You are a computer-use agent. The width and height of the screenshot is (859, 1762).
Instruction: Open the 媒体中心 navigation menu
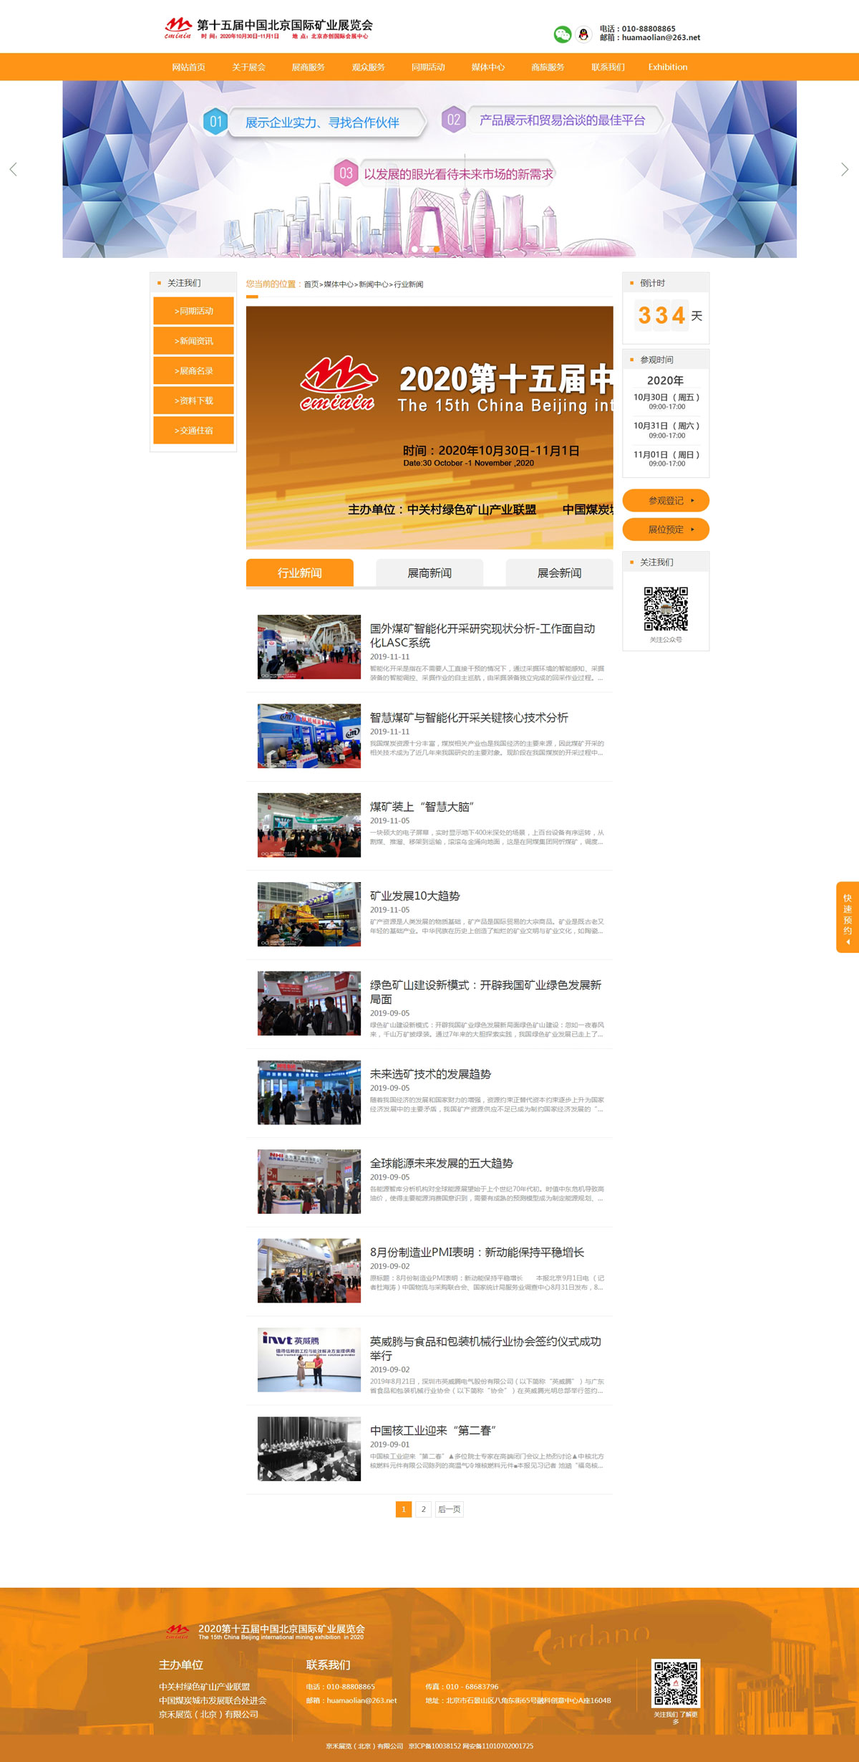click(488, 67)
